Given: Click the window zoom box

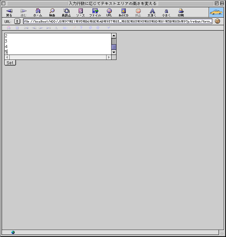Looking at the screenshot, I should (x=217, y=3).
